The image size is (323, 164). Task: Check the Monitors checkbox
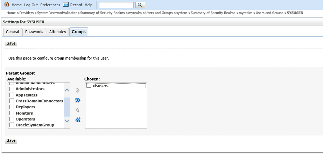[12, 113]
